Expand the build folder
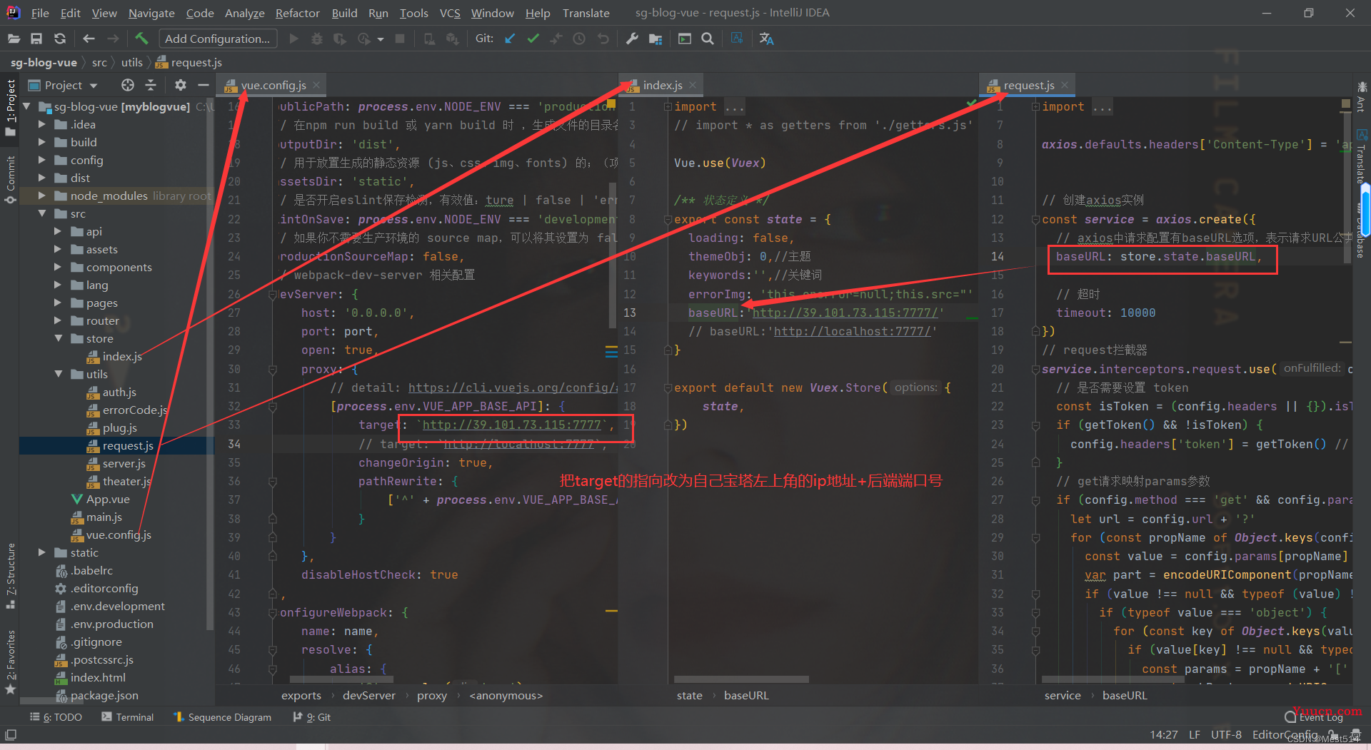The width and height of the screenshot is (1371, 750). [41, 142]
